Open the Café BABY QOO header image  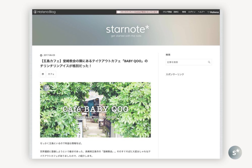[95, 110]
